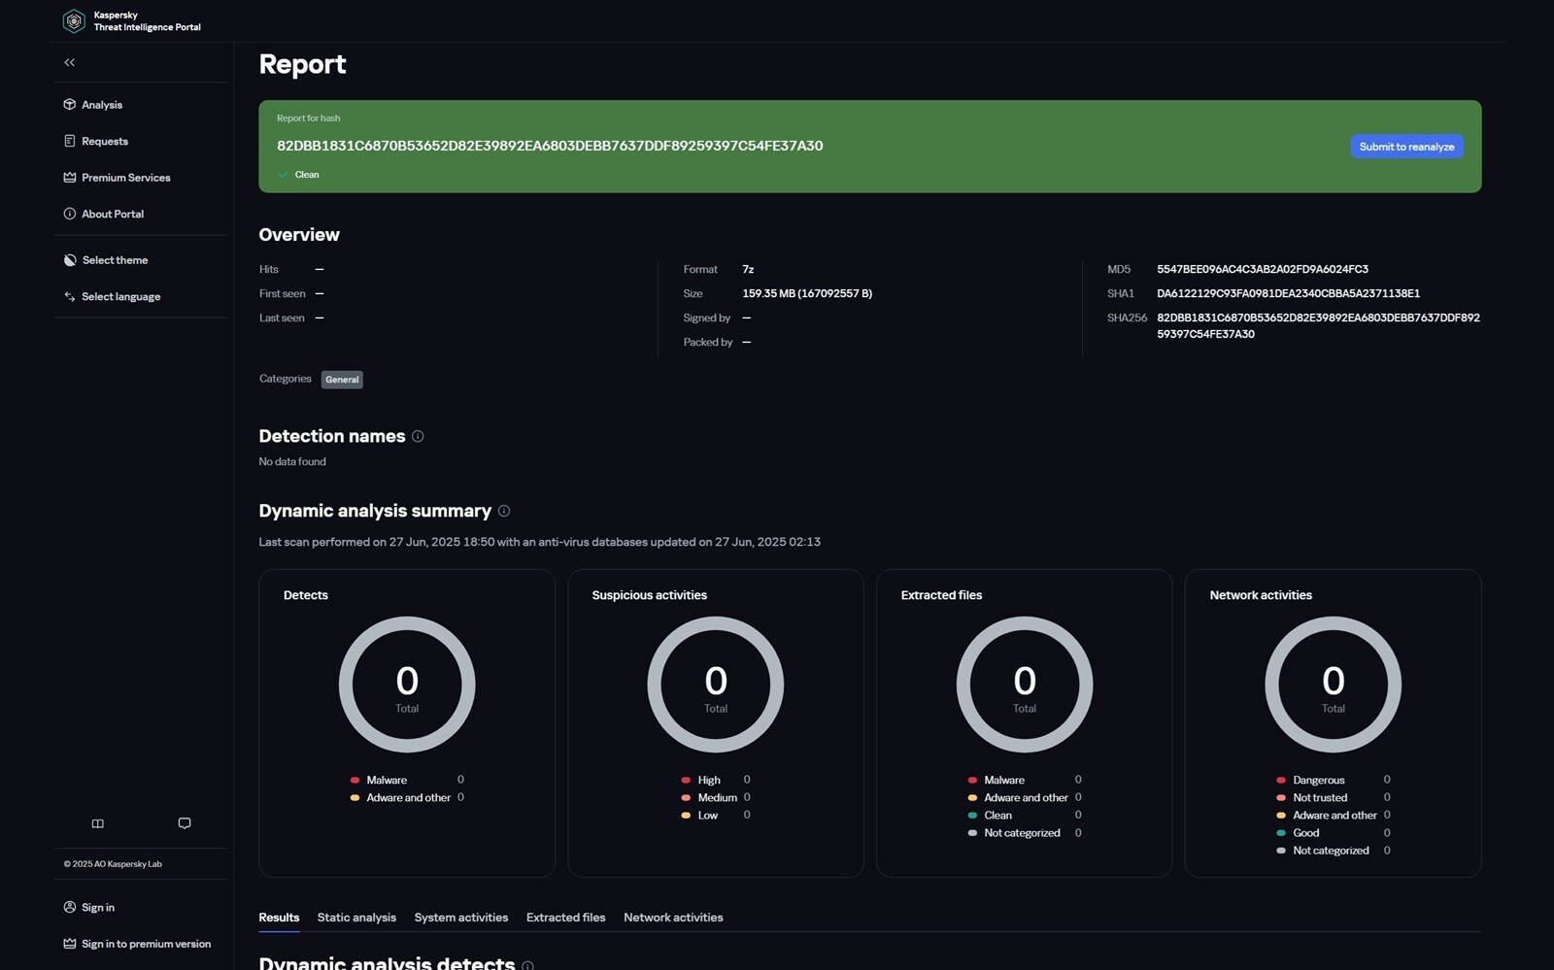Click the Packed by label
This screenshot has width=1554, height=970.
[x=707, y=343]
